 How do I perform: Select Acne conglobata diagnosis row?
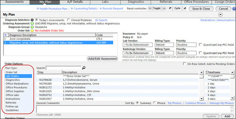pyautogui.click(x=58, y=39)
